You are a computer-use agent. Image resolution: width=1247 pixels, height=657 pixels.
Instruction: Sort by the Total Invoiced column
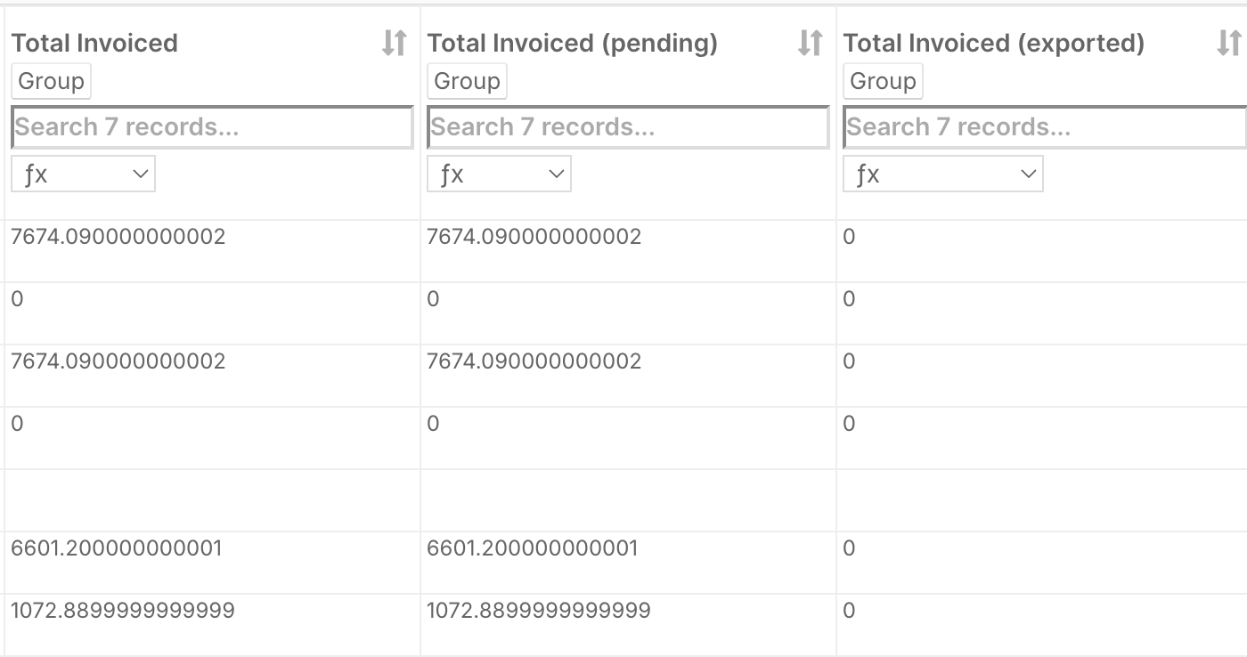[394, 43]
